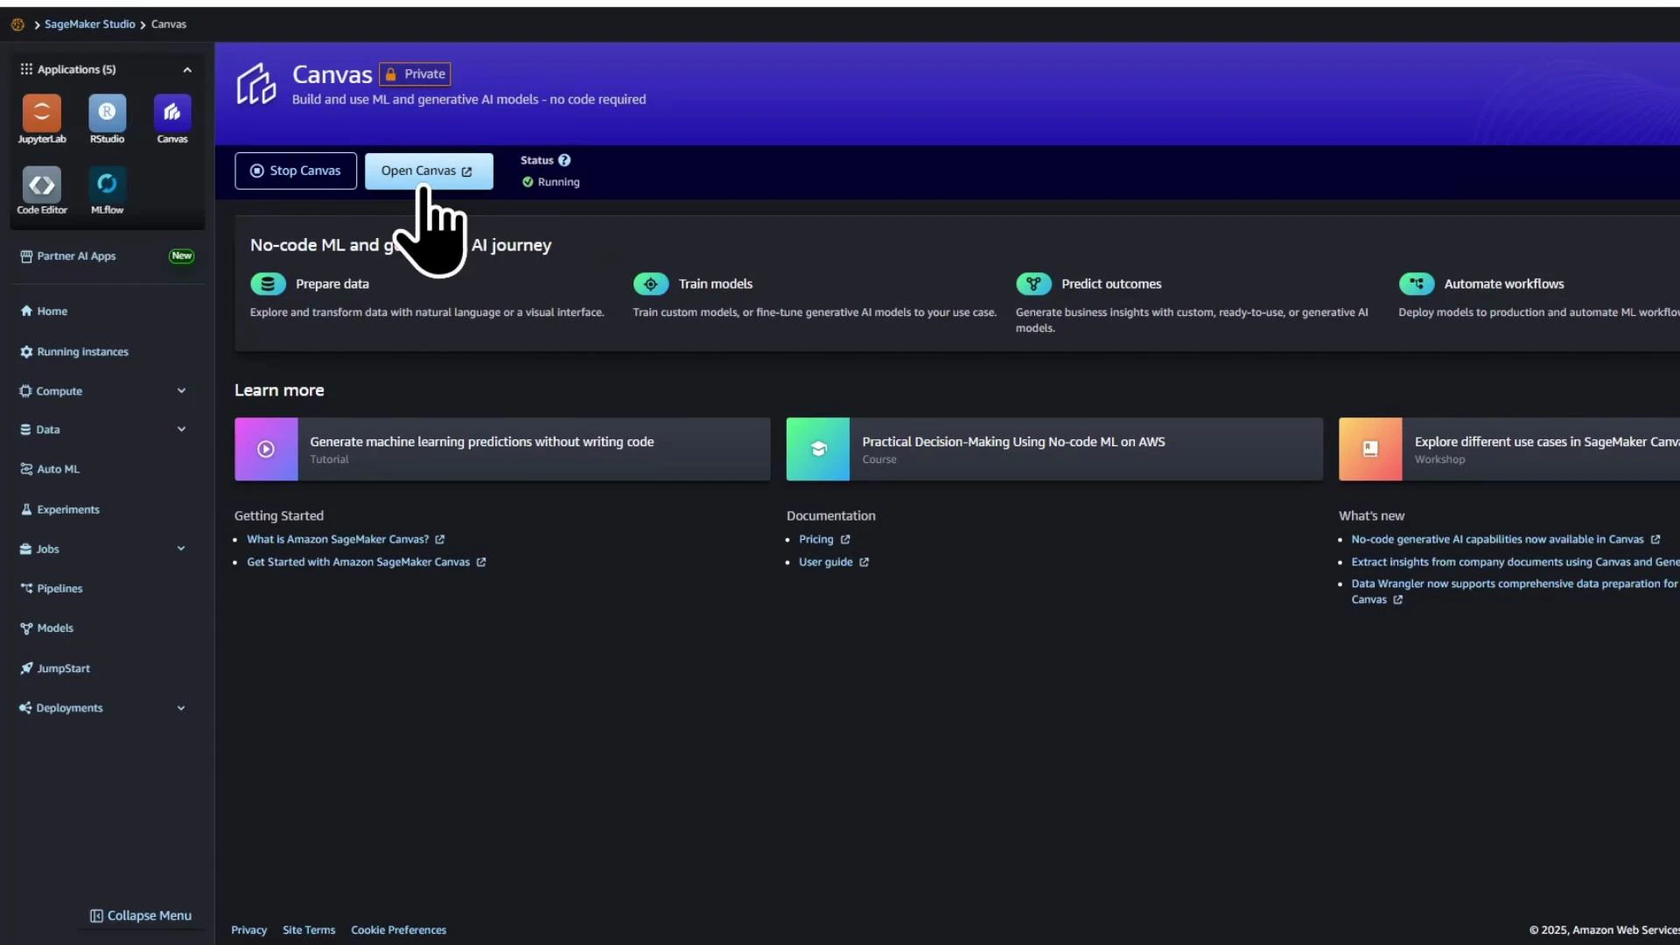Open the Code Editor application

coord(41,190)
